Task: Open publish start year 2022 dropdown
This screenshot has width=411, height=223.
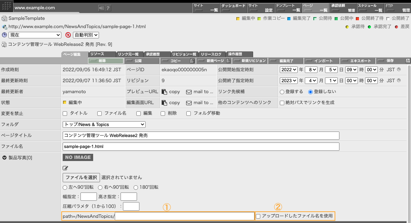Action: click(289, 70)
